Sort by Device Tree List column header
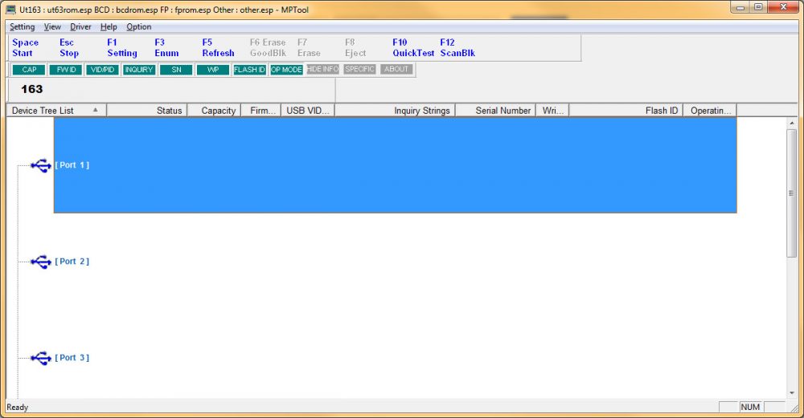This screenshot has height=418, width=804. tap(55, 111)
